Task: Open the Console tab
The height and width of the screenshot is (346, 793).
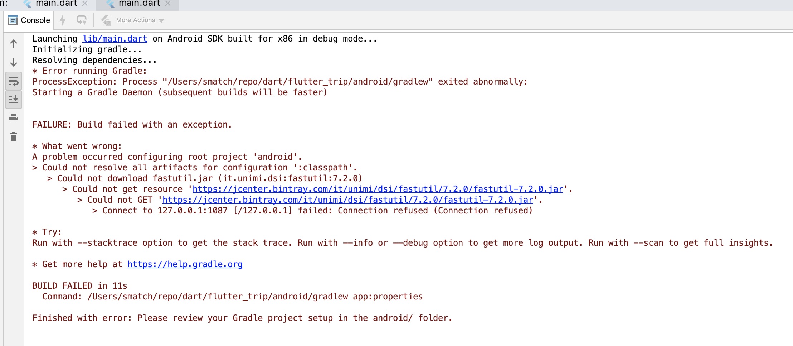Action: [x=29, y=20]
